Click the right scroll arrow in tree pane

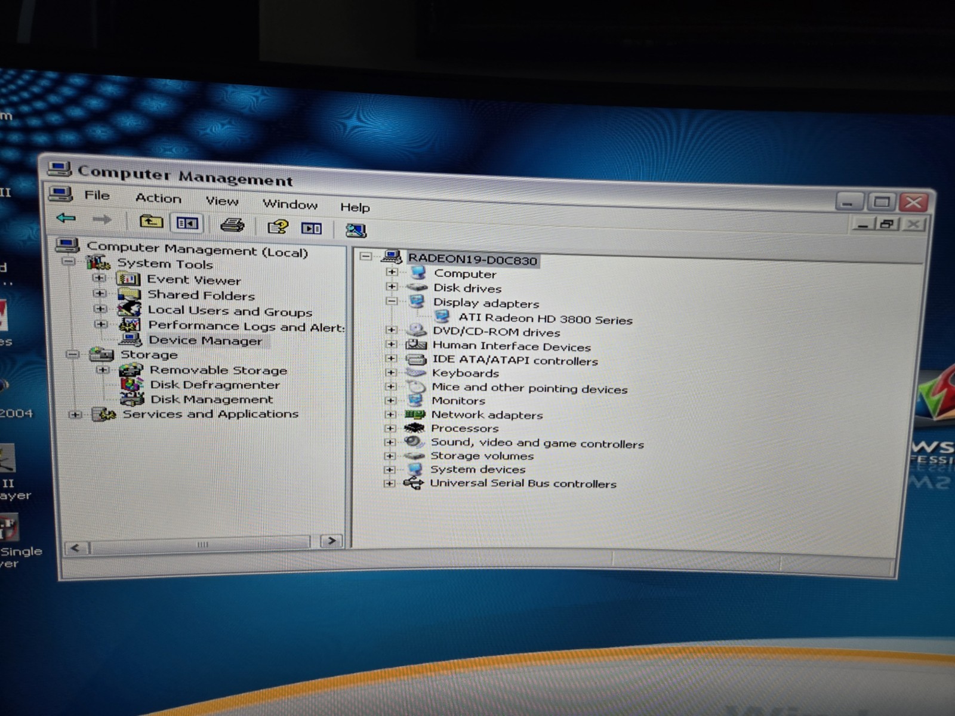pos(331,541)
